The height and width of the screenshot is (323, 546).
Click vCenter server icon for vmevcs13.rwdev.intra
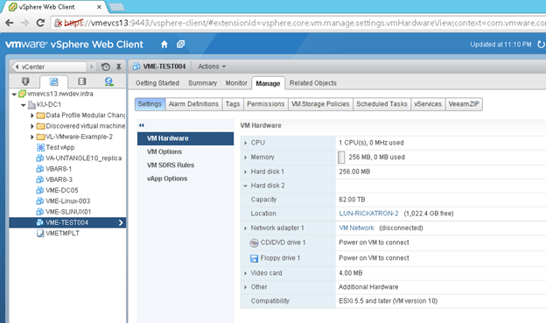(22, 94)
